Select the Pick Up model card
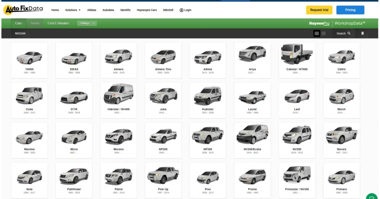This screenshot has width=380, height=199. pyautogui.click(x=163, y=180)
